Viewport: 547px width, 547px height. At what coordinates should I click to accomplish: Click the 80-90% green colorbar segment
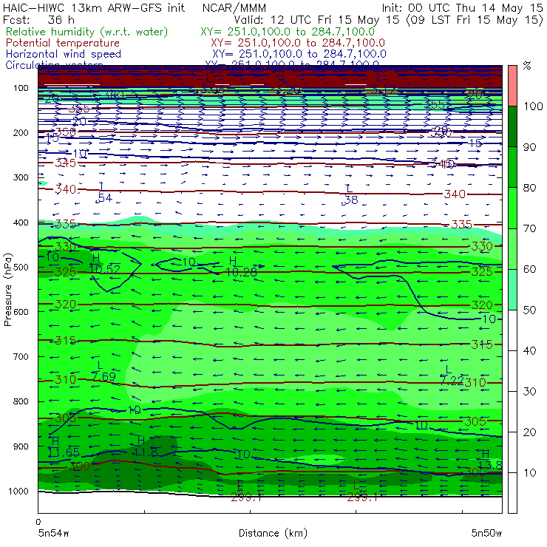(512, 167)
